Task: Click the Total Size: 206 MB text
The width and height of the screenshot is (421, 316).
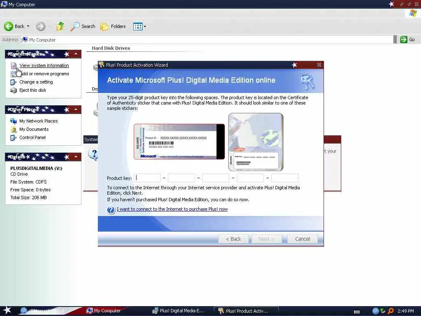Action: [x=28, y=197]
